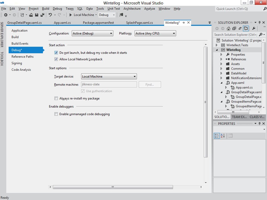267x200 pixels.
Task: Collapse the Wintellog project node
Action: pyautogui.click(x=216, y=50)
